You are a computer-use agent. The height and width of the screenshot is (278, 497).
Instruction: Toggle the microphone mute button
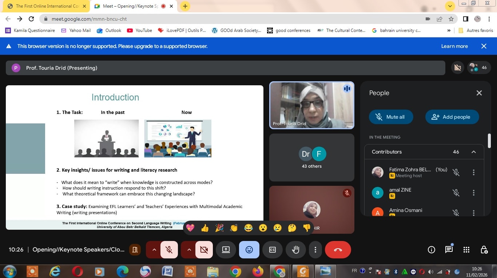[x=169, y=250]
